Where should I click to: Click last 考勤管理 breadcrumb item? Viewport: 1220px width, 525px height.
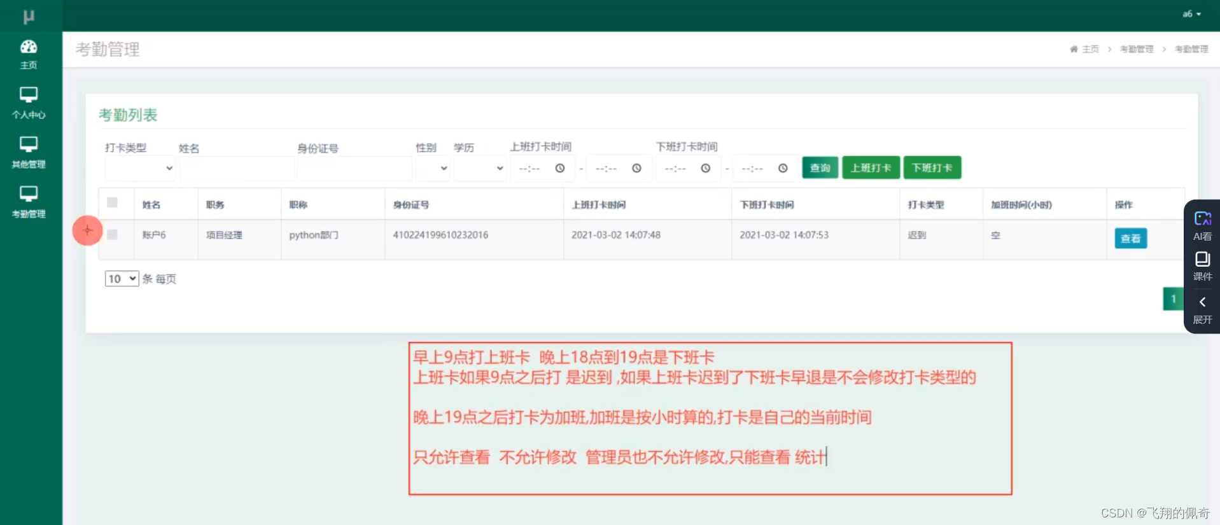tap(1191, 49)
